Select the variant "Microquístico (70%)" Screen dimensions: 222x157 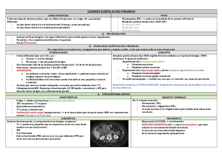pyautogui.click(x=151, y=103)
